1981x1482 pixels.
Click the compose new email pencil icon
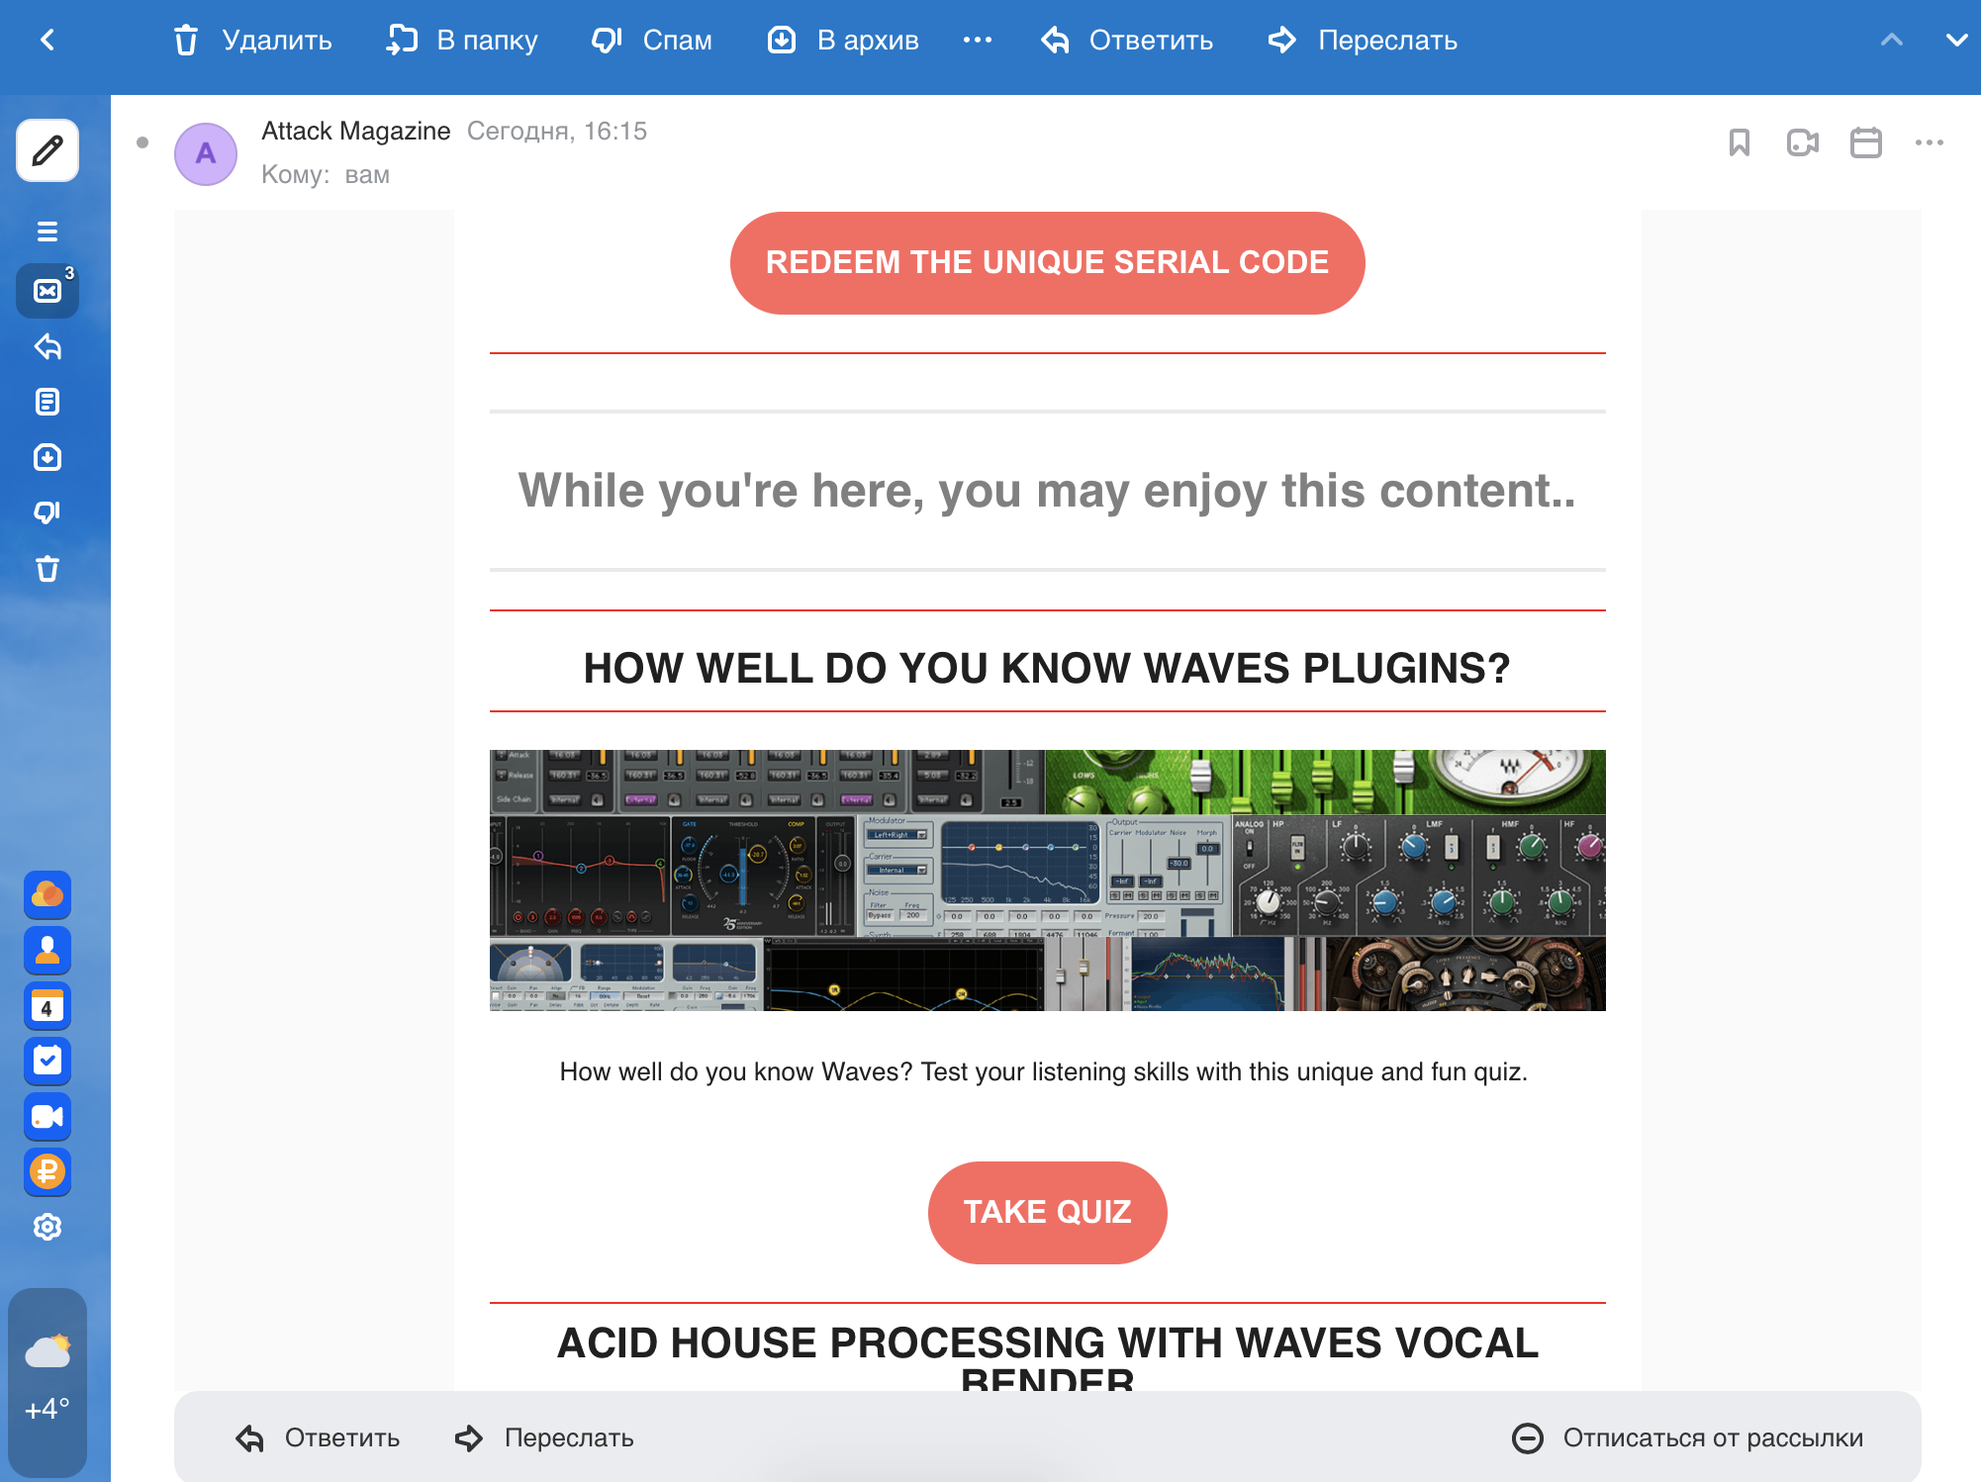47,150
